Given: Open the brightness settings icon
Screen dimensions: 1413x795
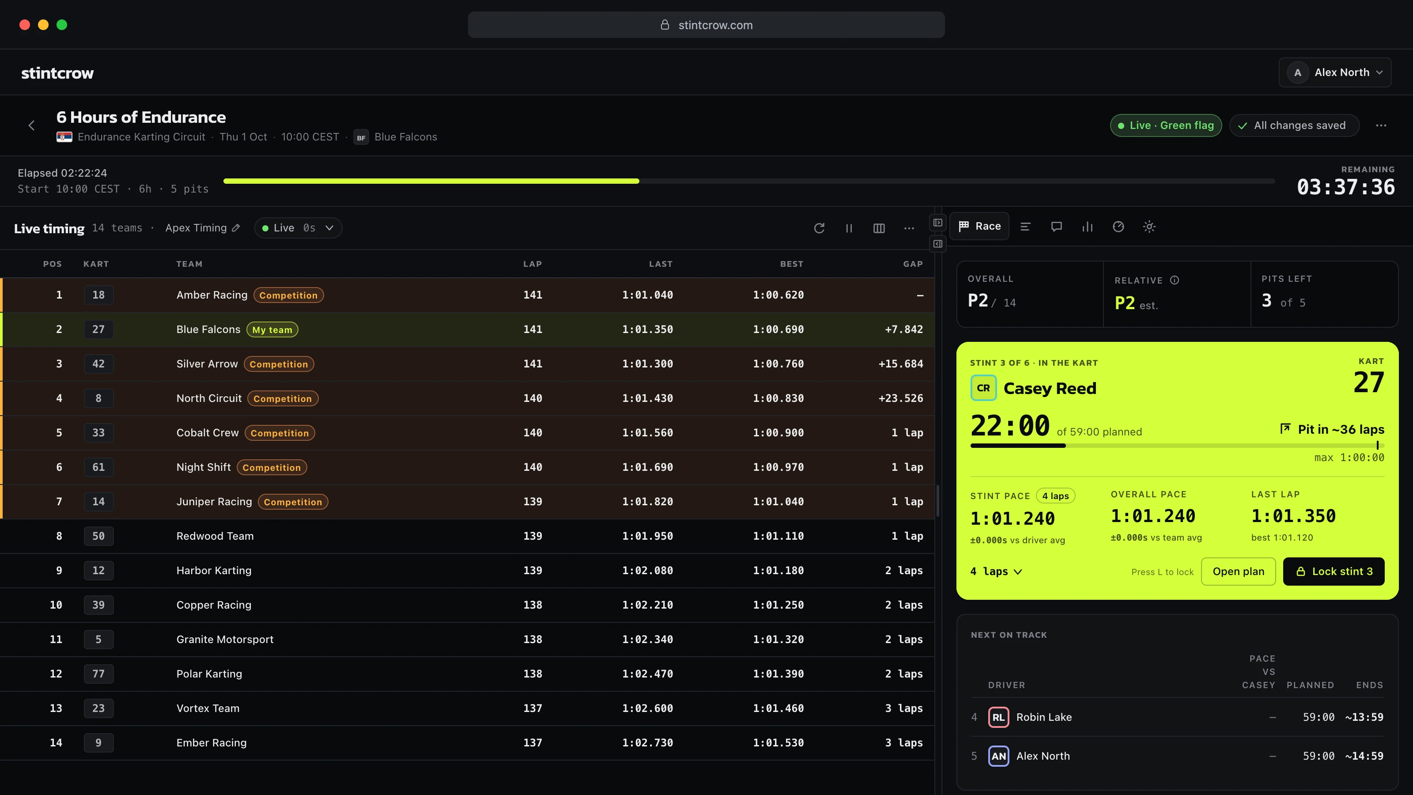Looking at the screenshot, I should [1149, 227].
